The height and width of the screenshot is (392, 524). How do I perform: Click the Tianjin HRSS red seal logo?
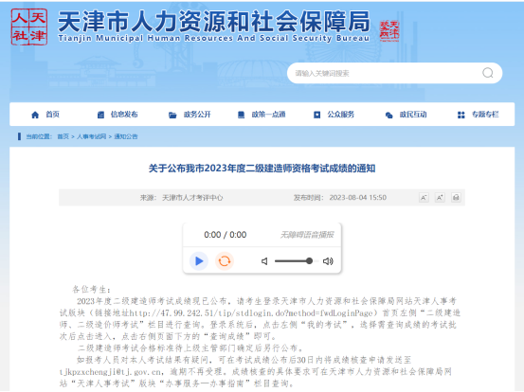pyautogui.click(x=29, y=27)
